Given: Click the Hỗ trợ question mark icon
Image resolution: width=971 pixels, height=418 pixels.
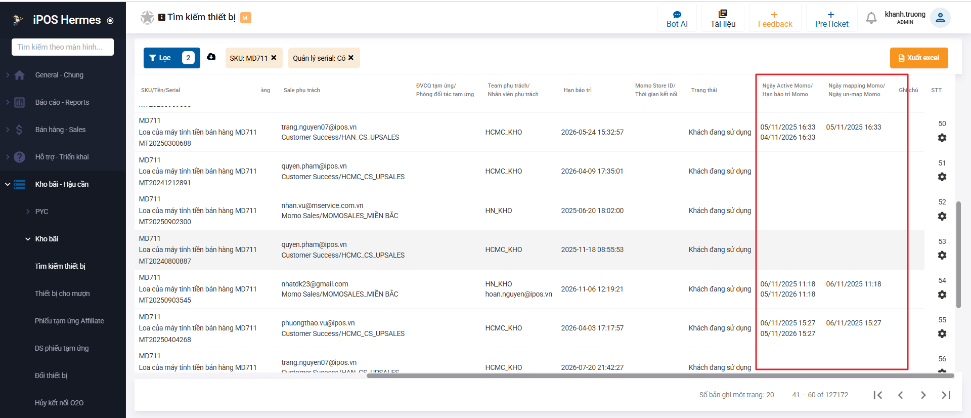Looking at the screenshot, I should click(x=20, y=157).
